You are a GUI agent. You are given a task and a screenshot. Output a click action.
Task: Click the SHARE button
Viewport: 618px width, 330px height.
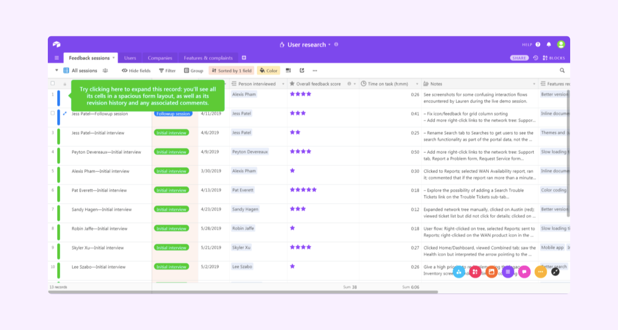pos(519,58)
